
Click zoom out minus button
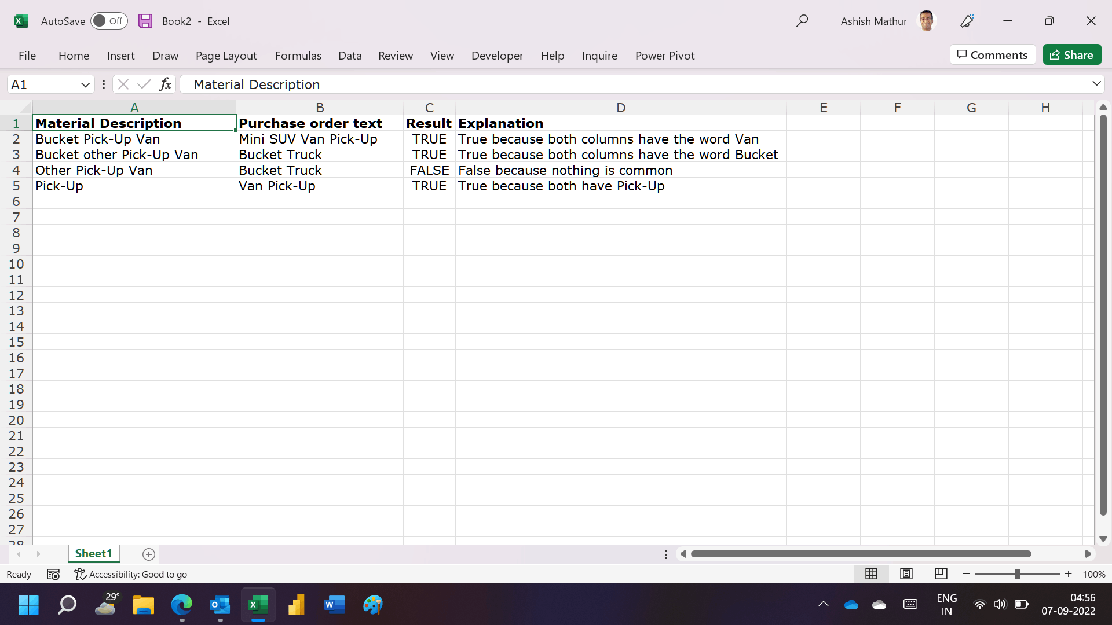(x=967, y=573)
